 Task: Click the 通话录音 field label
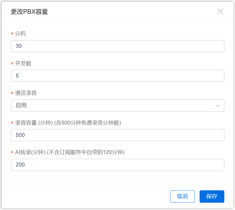coord(26,93)
